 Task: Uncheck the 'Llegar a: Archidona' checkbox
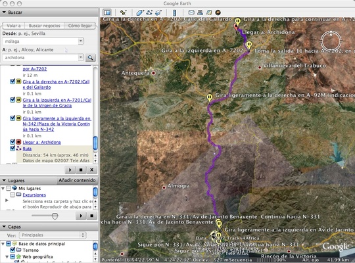pyautogui.click(x=12, y=142)
